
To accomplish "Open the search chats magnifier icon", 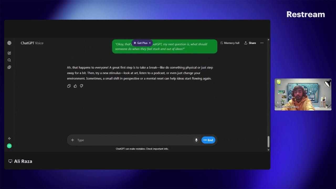I will pos(9,60).
